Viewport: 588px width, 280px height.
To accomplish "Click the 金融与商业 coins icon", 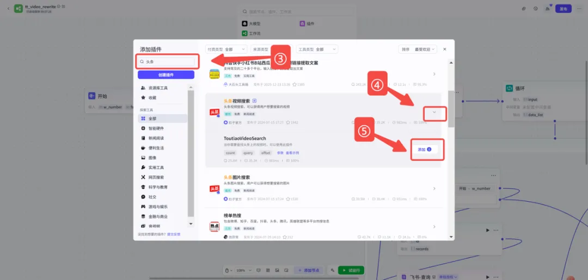I will (x=143, y=216).
